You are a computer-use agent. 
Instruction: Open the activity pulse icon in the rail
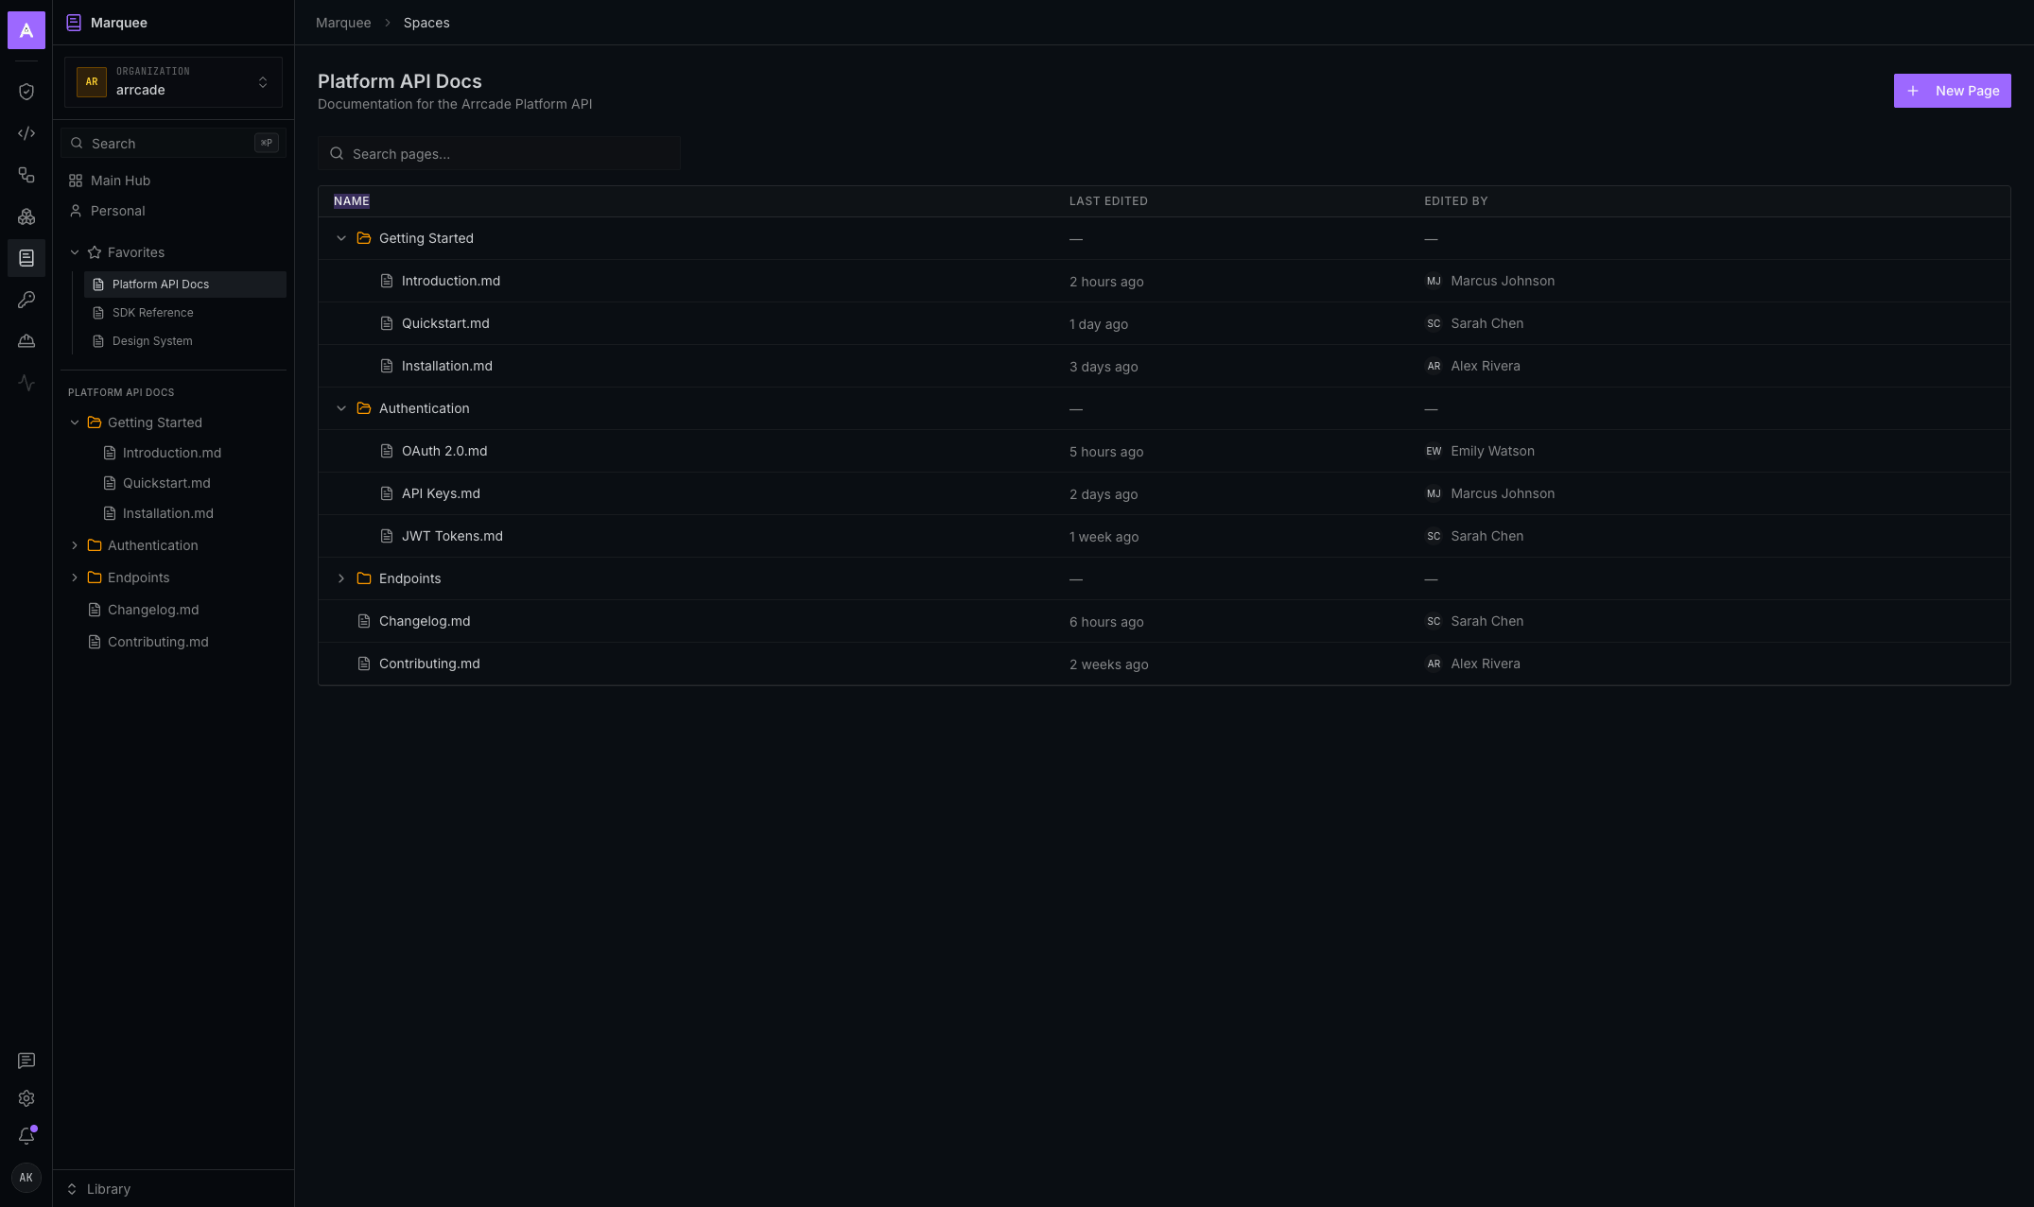tap(26, 383)
